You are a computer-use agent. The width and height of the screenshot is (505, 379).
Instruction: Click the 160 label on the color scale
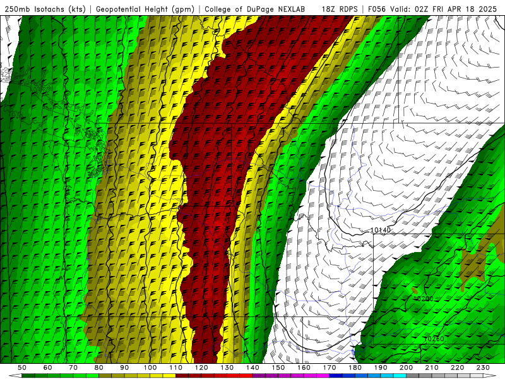(x=304, y=368)
